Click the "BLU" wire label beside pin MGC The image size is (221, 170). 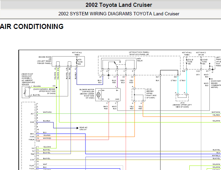(x=45, y=133)
